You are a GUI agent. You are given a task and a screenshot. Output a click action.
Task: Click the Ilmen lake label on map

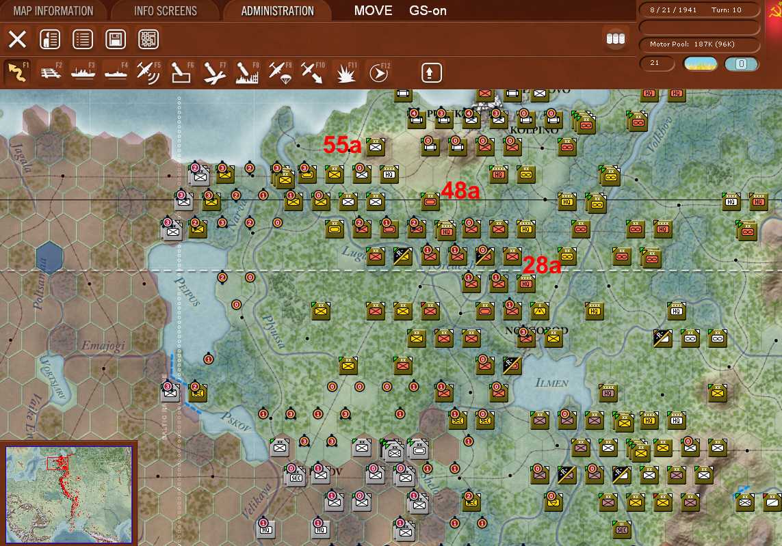point(551,383)
